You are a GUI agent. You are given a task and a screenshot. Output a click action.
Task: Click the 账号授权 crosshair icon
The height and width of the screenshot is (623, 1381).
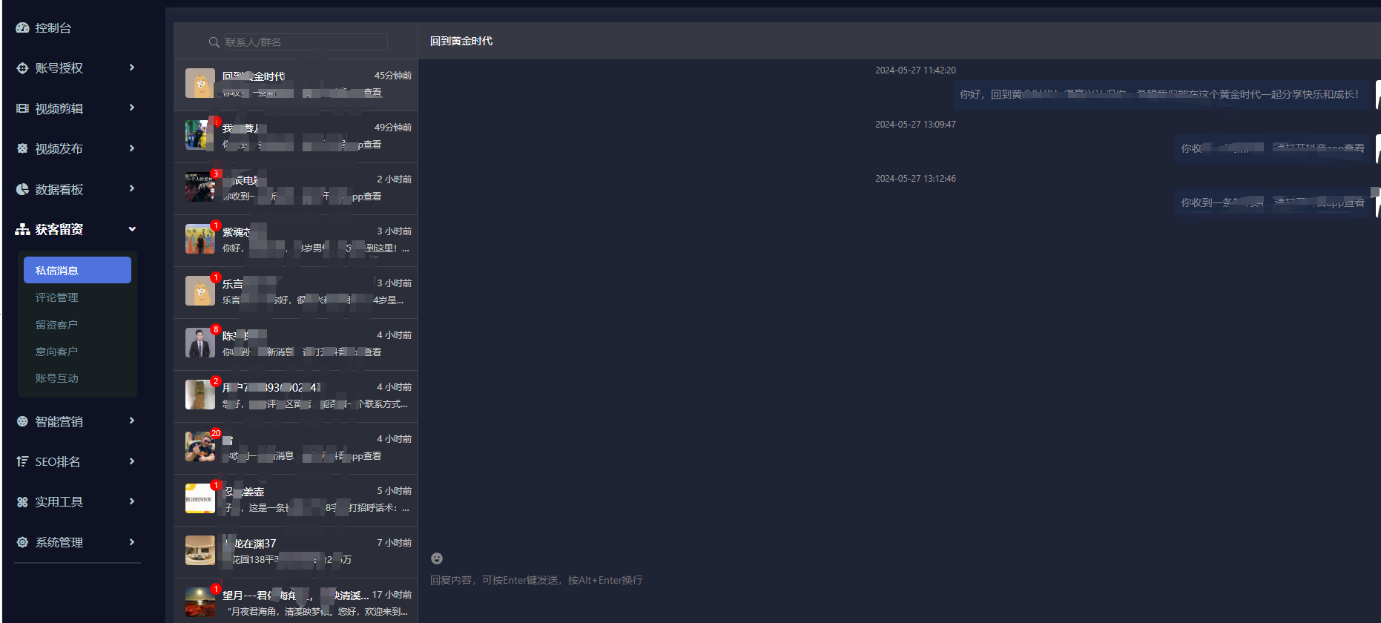click(22, 68)
